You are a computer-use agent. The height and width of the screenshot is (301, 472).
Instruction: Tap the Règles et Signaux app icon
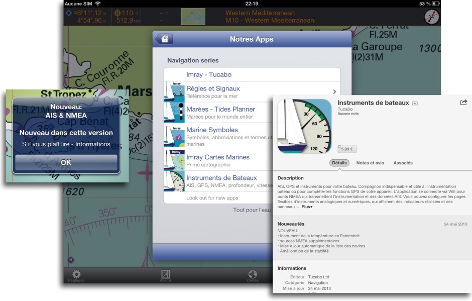[x=174, y=91]
